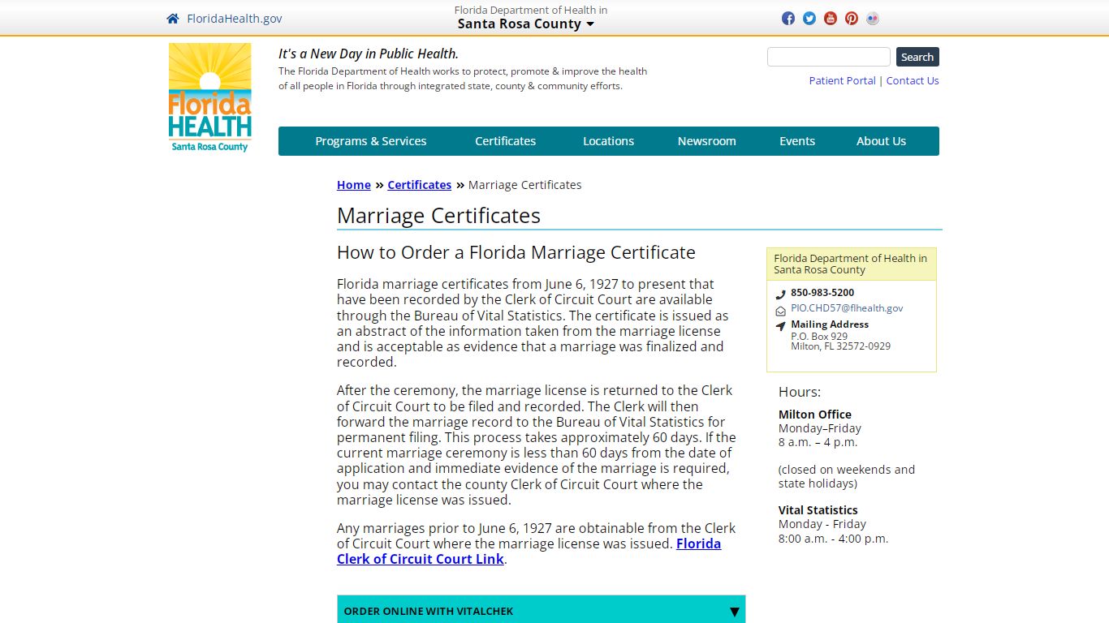Click the Florida Health Santa Rosa County logo
This screenshot has height=623, width=1109.
click(x=209, y=97)
